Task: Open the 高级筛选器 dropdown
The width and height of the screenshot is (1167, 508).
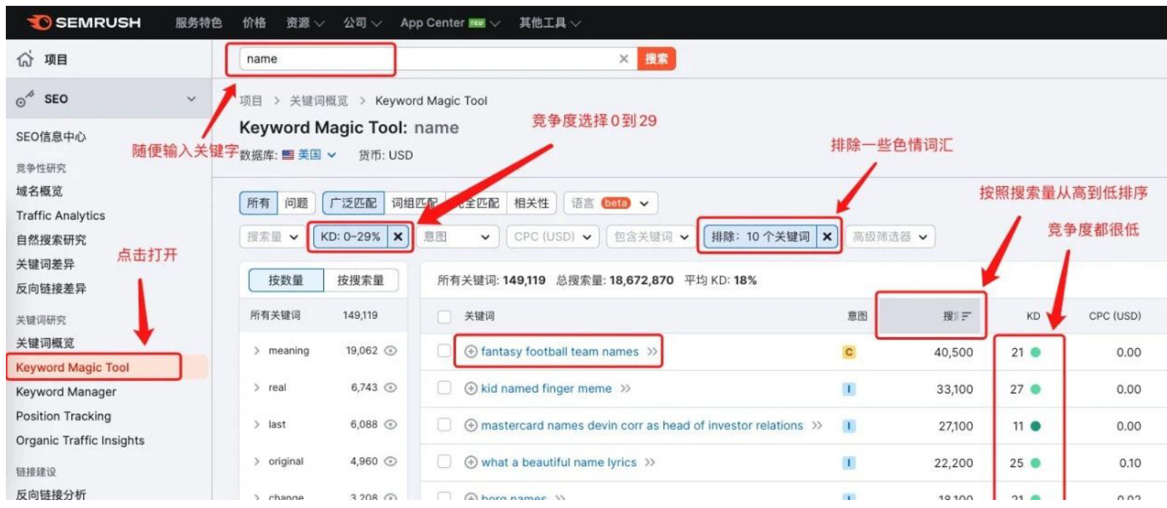Action: pyautogui.click(x=890, y=236)
